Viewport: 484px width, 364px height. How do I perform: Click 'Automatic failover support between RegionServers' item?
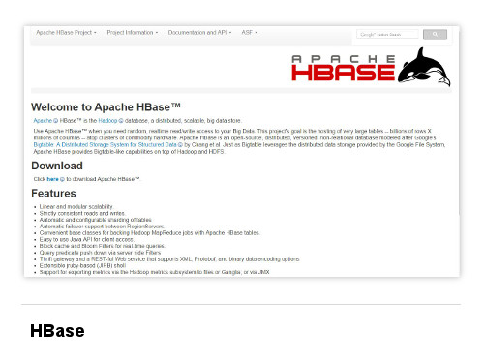pyautogui.click(x=102, y=227)
